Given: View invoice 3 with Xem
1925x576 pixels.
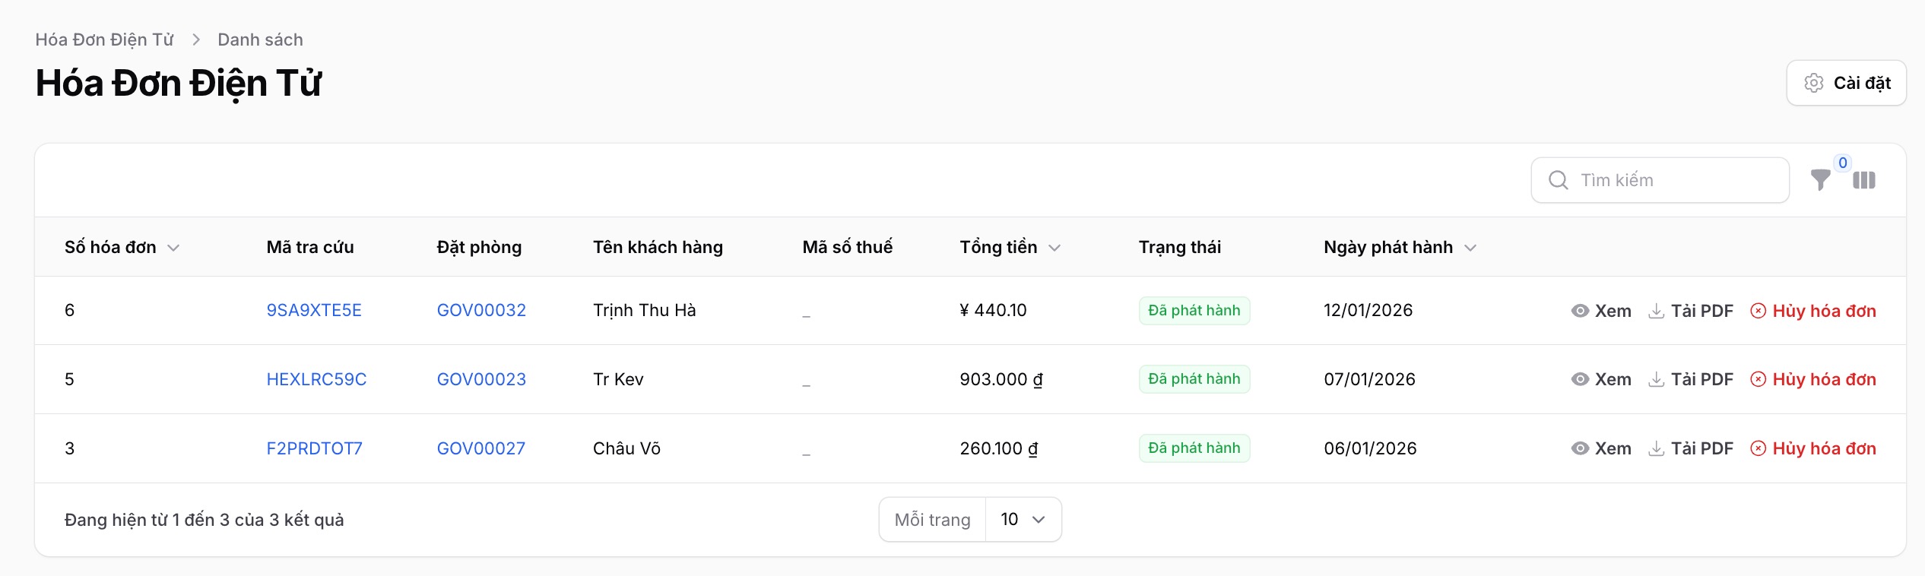Looking at the screenshot, I should click(1601, 448).
